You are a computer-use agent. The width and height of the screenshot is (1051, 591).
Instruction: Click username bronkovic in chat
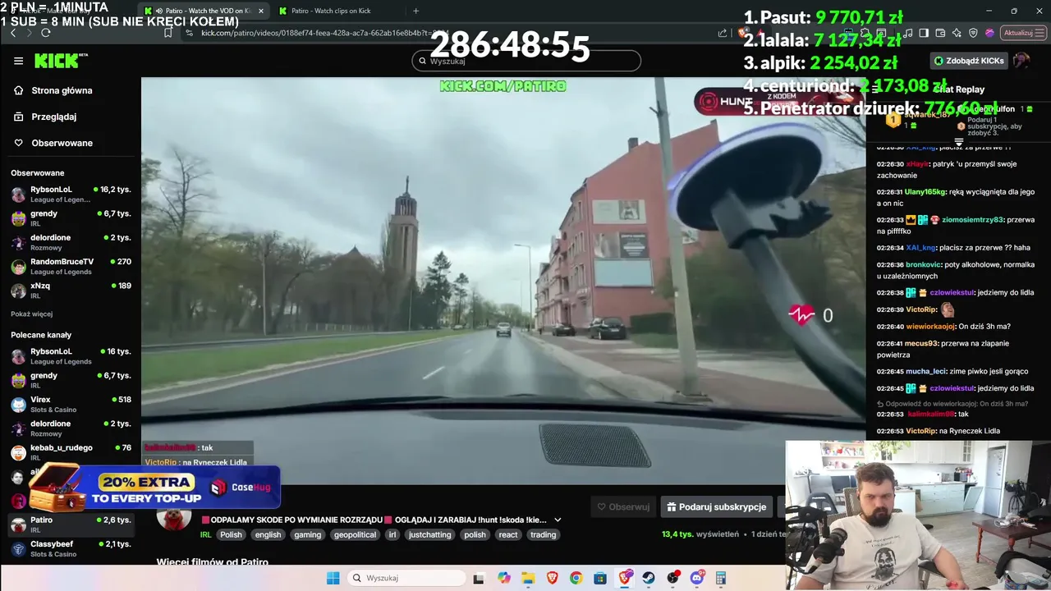click(924, 265)
